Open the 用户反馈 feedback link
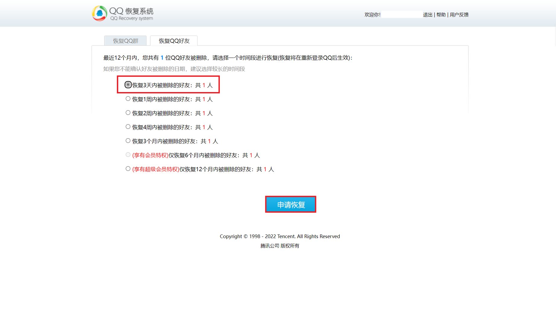The image size is (556, 326). (459, 14)
